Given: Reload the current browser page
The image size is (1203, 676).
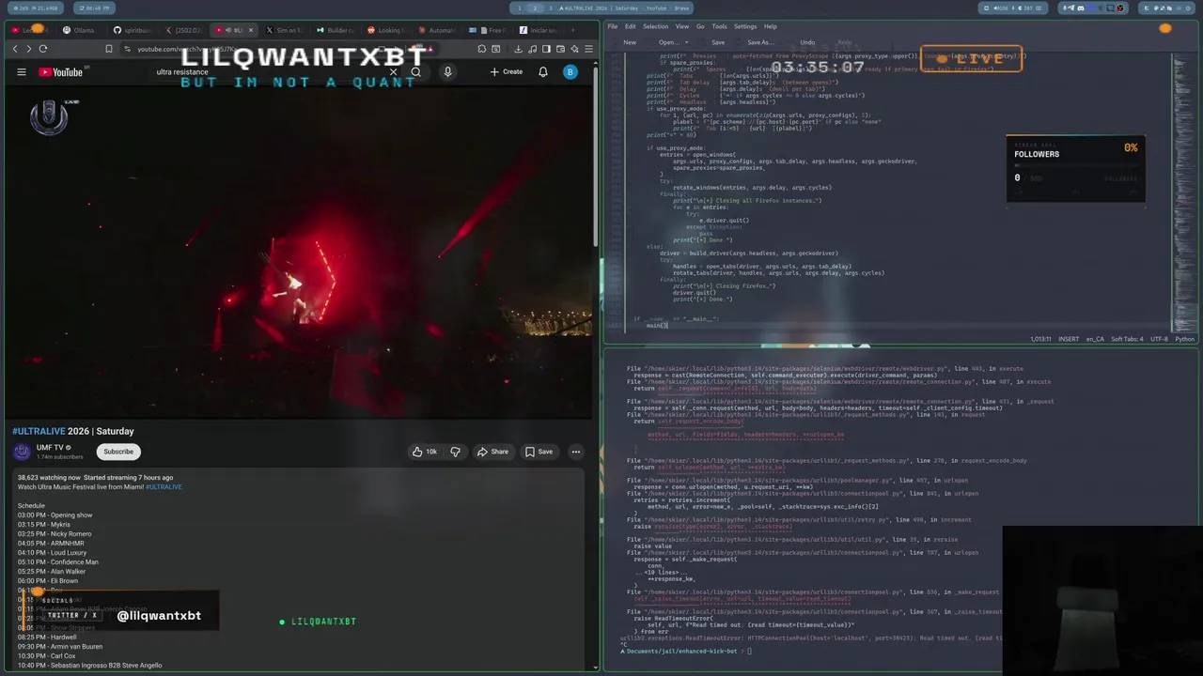Looking at the screenshot, I should [43, 49].
